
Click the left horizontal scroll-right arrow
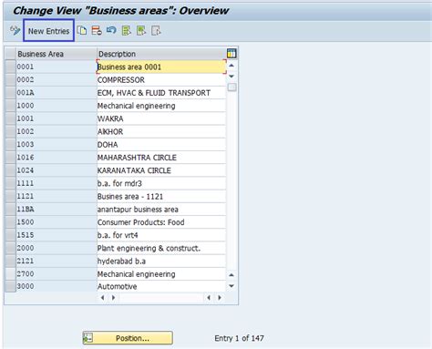tap(113, 297)
